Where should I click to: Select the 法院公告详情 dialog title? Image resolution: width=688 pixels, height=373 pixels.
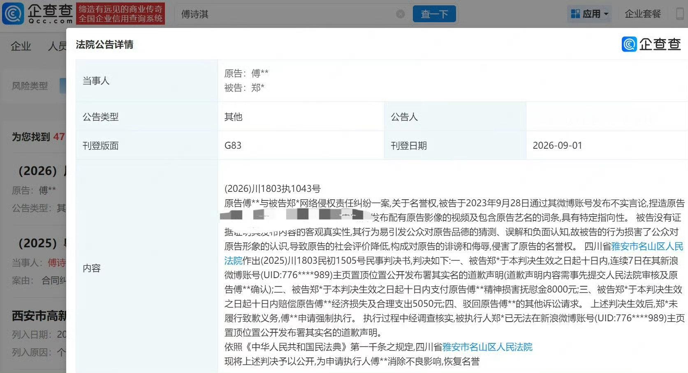pos(104,44)
